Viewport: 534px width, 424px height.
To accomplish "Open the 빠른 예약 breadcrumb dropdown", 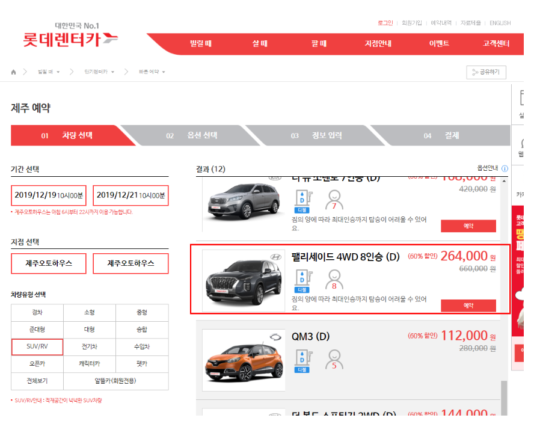I will click(152, 72).
